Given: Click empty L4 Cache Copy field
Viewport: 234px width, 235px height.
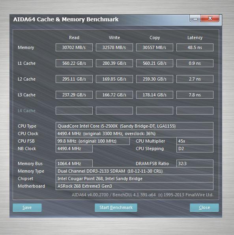Looking at the screenshot, I should point(155,111).
